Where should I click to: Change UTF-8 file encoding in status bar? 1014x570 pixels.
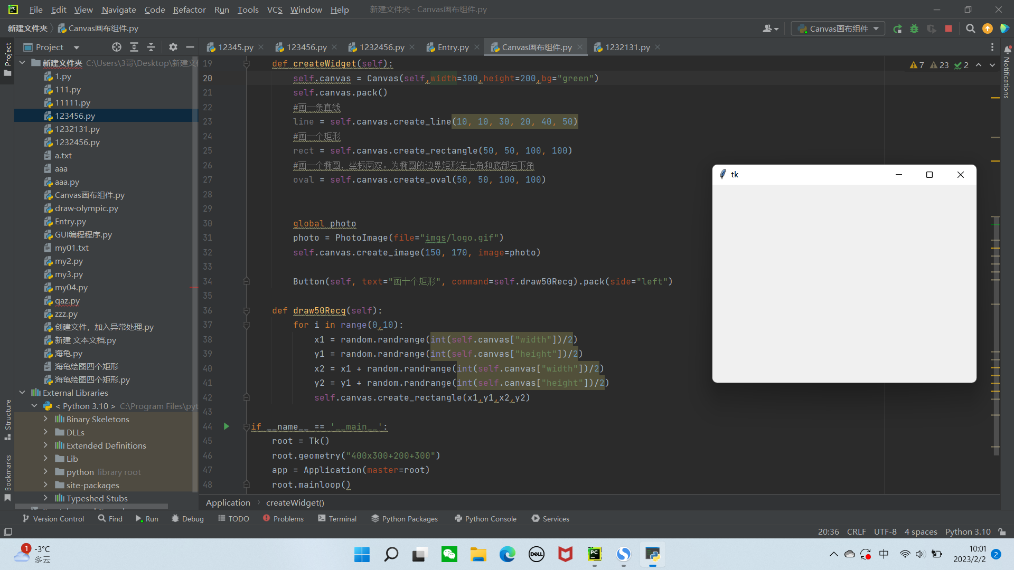pos(885,531)
